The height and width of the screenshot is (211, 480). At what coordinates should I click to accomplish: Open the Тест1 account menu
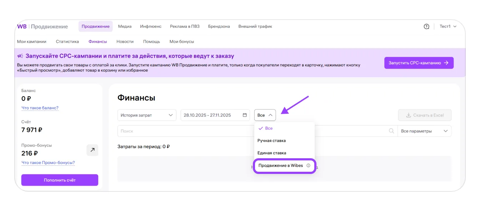pyautogui.click(x=448, y=26)
